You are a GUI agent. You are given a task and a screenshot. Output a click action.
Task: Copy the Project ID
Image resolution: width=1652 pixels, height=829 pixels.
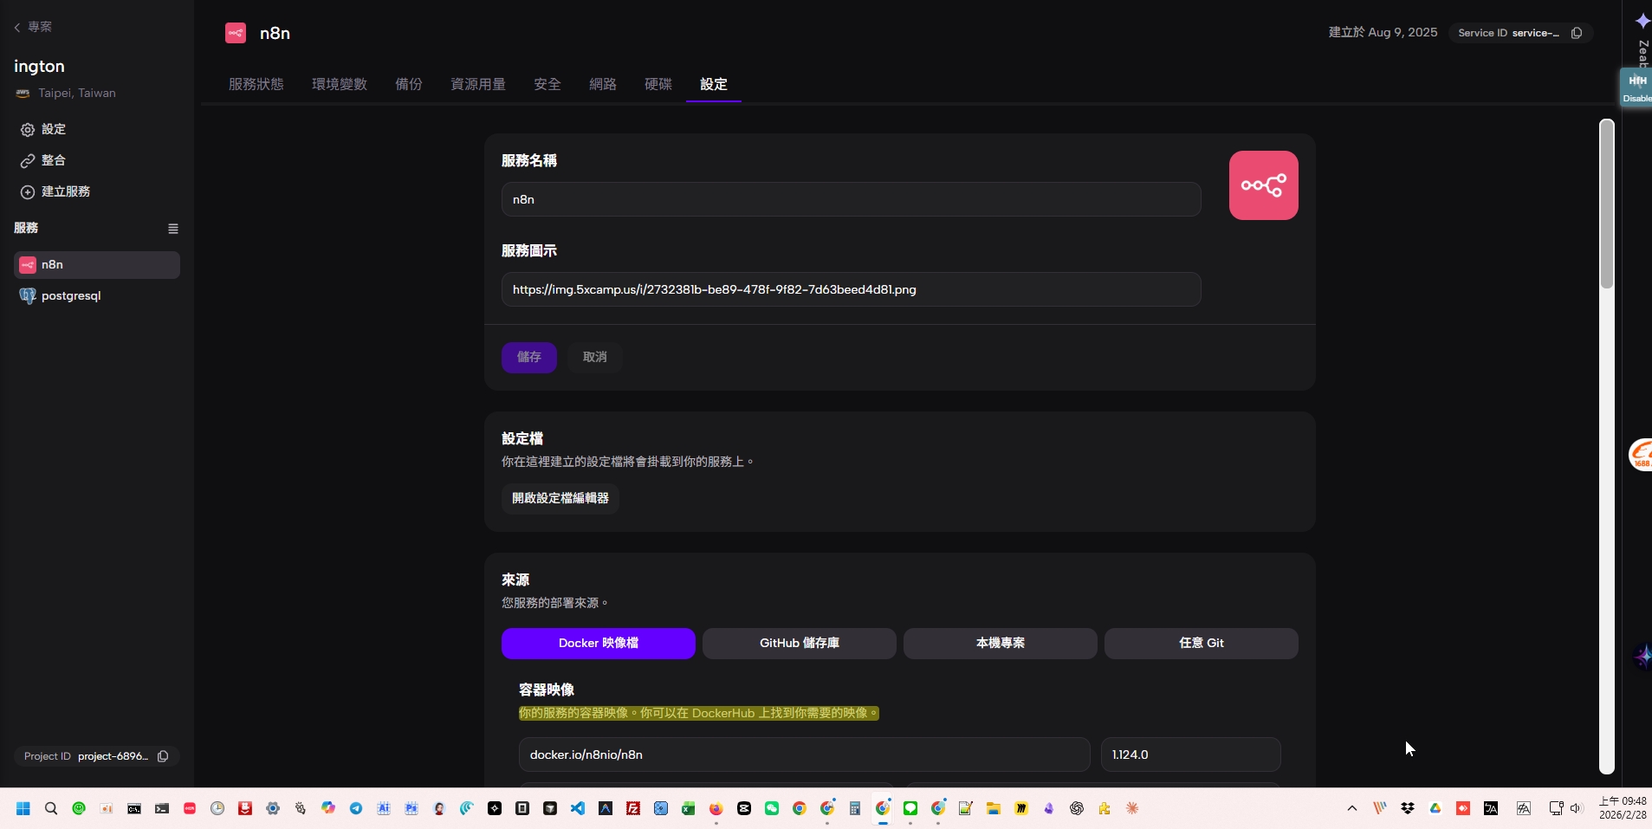tap(163, 756)
